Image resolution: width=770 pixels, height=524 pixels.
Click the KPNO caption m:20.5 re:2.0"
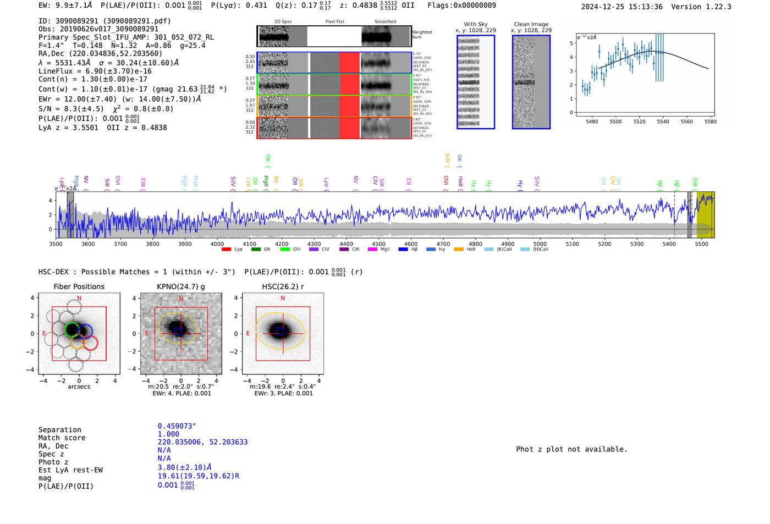(x=181, y=387)
